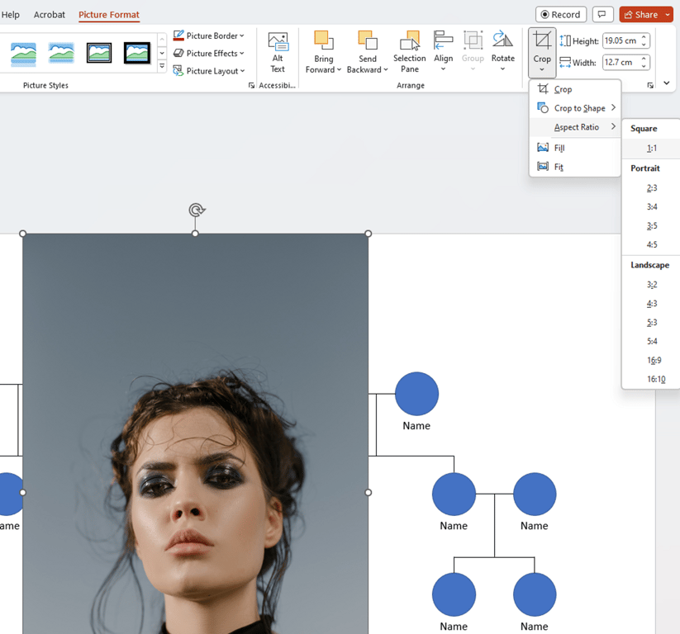This screenshot has height=634, width=680.
Task: Expand the Share button dropdown arrow
Action: pyautogui.click(x=668, y=14)
